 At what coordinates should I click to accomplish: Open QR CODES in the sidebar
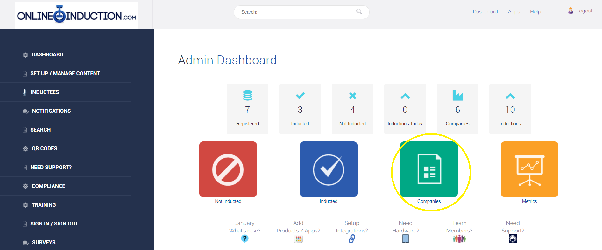(44, 148)
